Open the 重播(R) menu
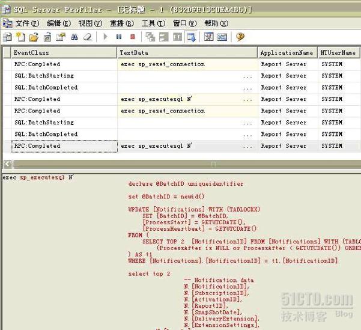 click(122, 23)
